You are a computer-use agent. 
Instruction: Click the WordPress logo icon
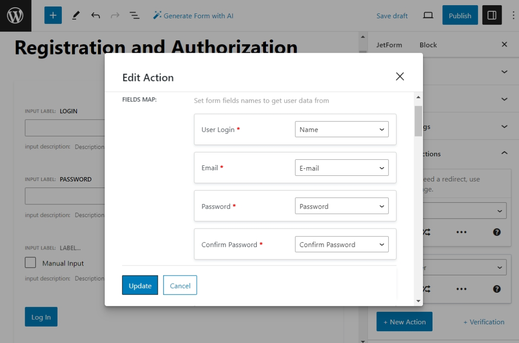pos(15,15)
